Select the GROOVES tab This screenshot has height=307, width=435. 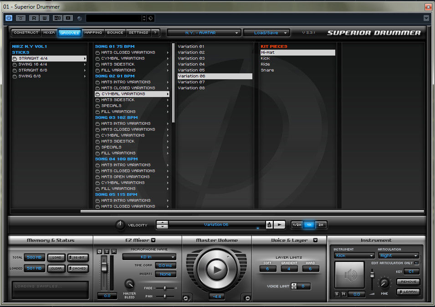tap(70, 33)
